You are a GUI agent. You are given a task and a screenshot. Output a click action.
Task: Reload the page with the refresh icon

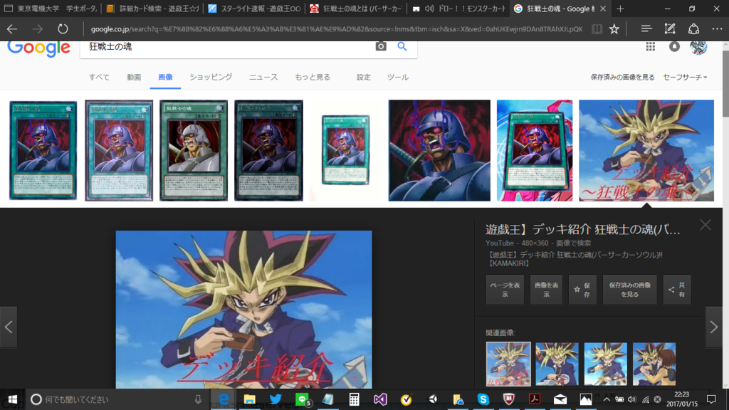click(63, 28)
